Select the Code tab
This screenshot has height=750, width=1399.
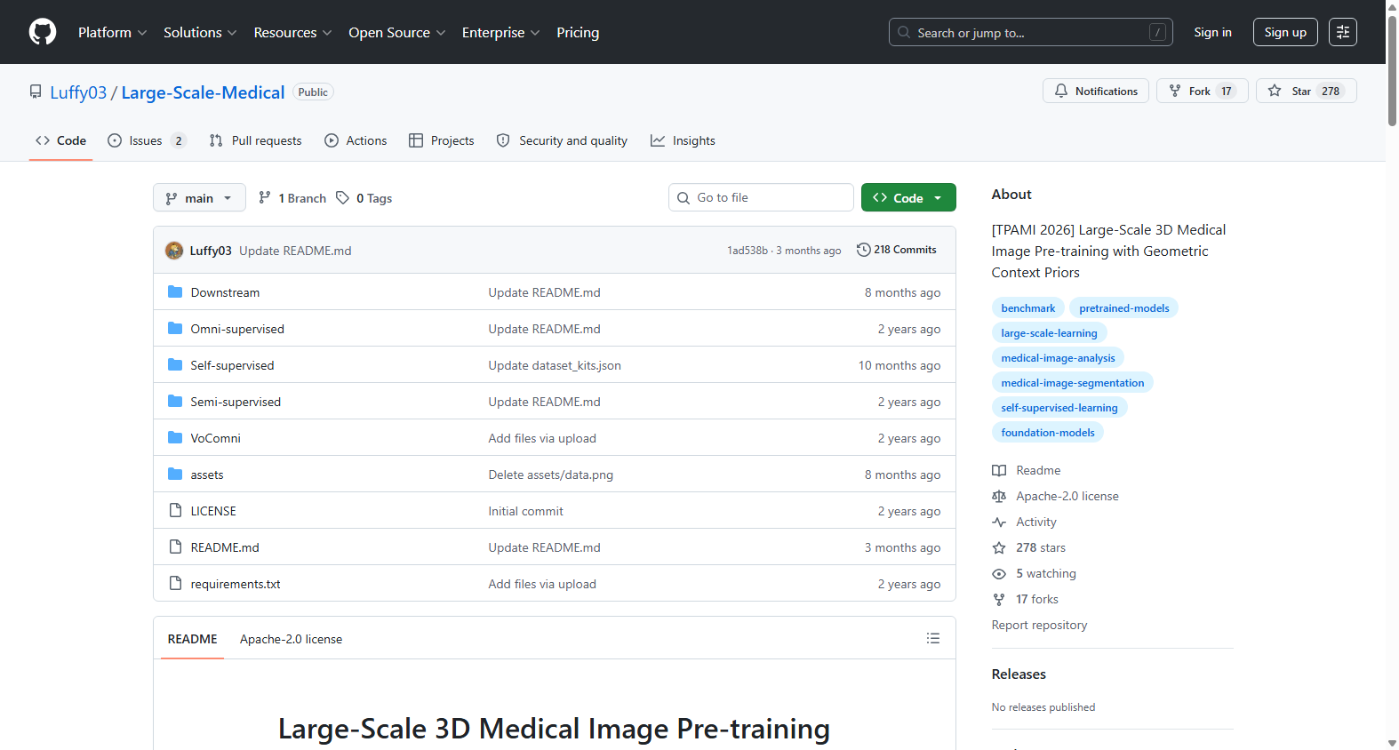pos(60,140)
